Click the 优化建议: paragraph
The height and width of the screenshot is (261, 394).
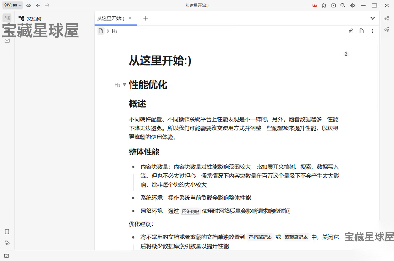coord(141,224)
